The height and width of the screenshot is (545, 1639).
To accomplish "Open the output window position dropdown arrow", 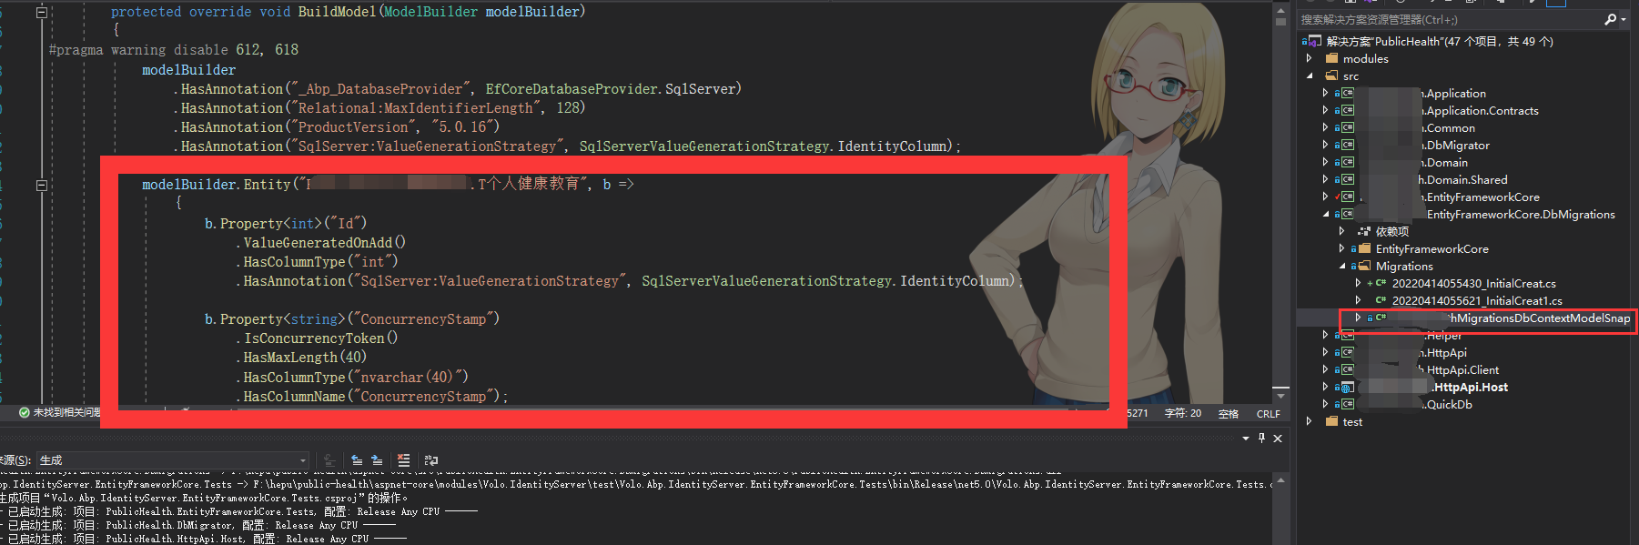I will point(1246,439).
